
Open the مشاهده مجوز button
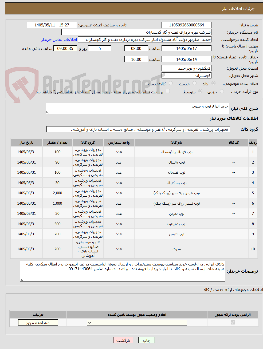[38, 323]
